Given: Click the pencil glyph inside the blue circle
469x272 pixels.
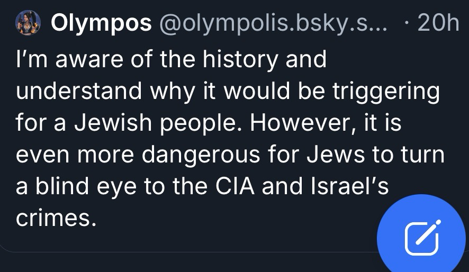Looking at the screenshot, I should tap(422, 238).
